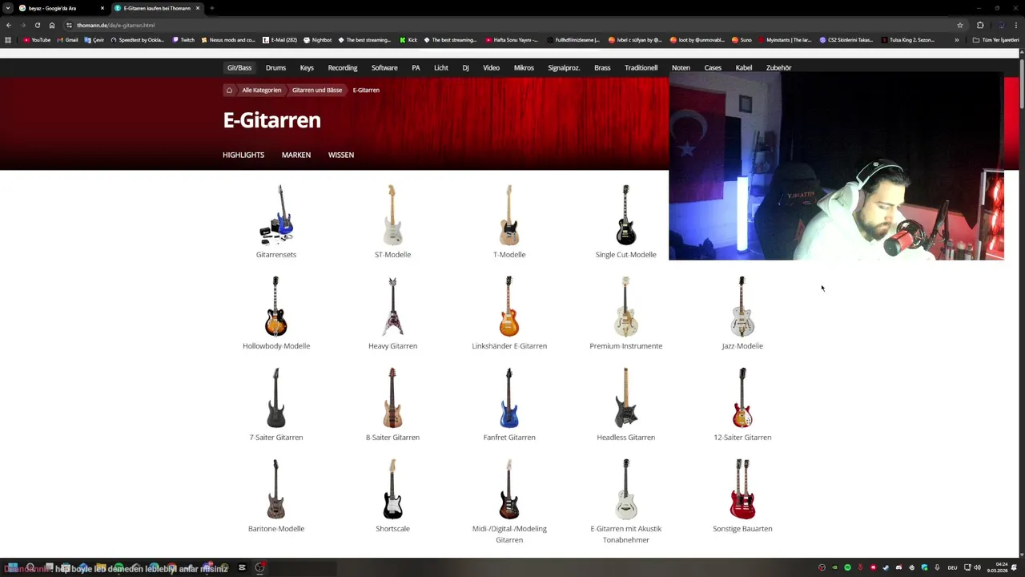This screenshot has height=577, width=1025.
Task: Open the Nightbot bookmark
Action: pos(317,40)
